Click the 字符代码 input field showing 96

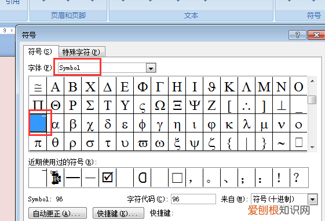[x=193, y=199]
